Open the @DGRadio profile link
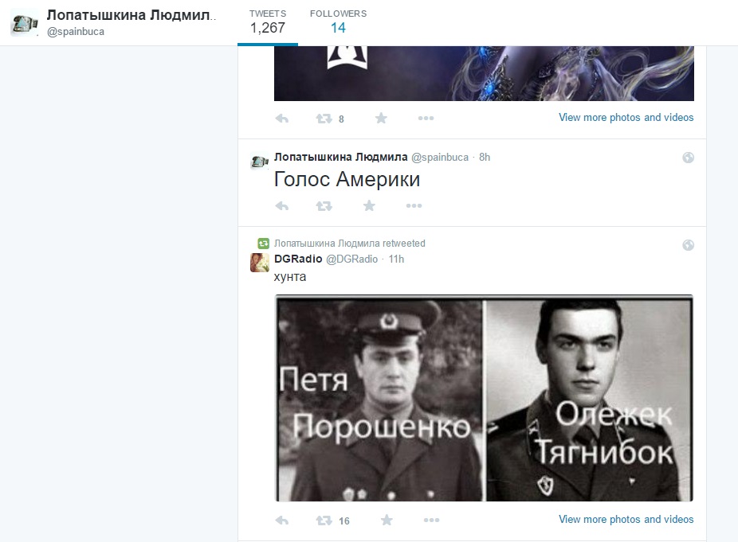The width and height of the screenshot is (738, 542). [353, 259]
